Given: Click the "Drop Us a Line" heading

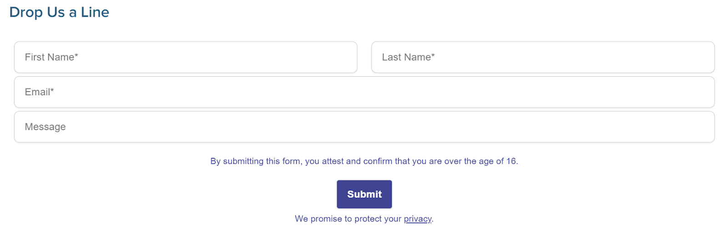Looking at the screenshot, I should tap(59, 12).
